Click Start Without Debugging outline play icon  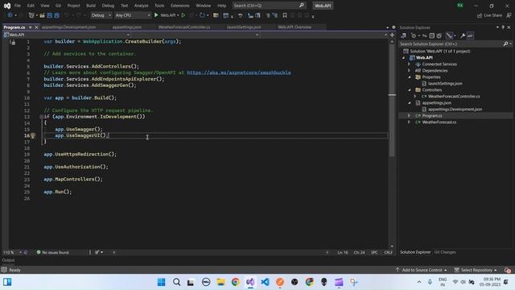pyautogui.click(x=183, y=15)
